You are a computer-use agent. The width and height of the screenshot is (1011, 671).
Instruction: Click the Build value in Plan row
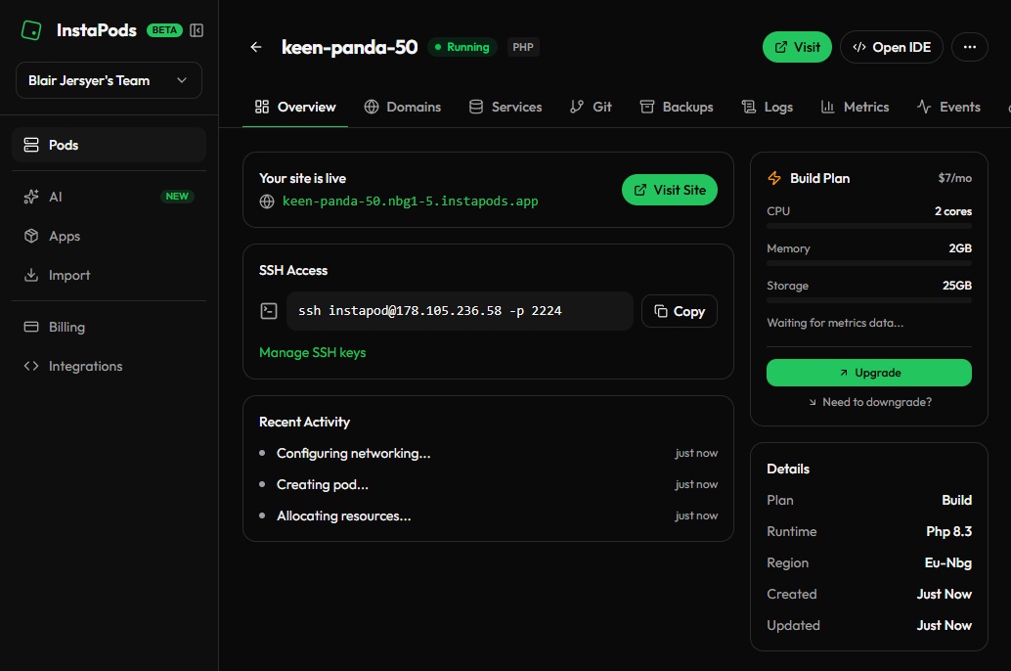click(x=957, y=500)
